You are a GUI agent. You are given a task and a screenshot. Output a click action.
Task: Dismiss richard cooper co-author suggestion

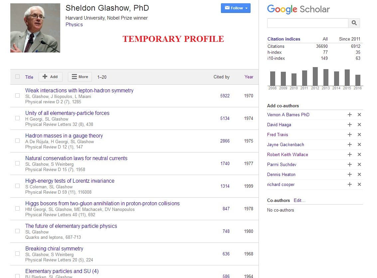coord(359,184)
